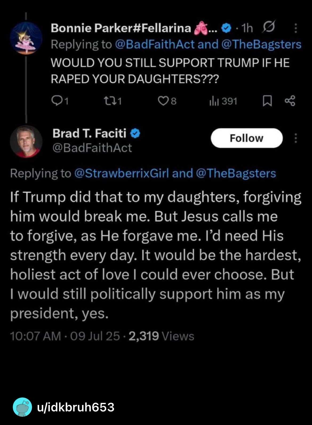The width and height of the screenshot is (312, 425).
Task: Click the Reddit snoo avatar icon
Action: (x=22, y=407)
